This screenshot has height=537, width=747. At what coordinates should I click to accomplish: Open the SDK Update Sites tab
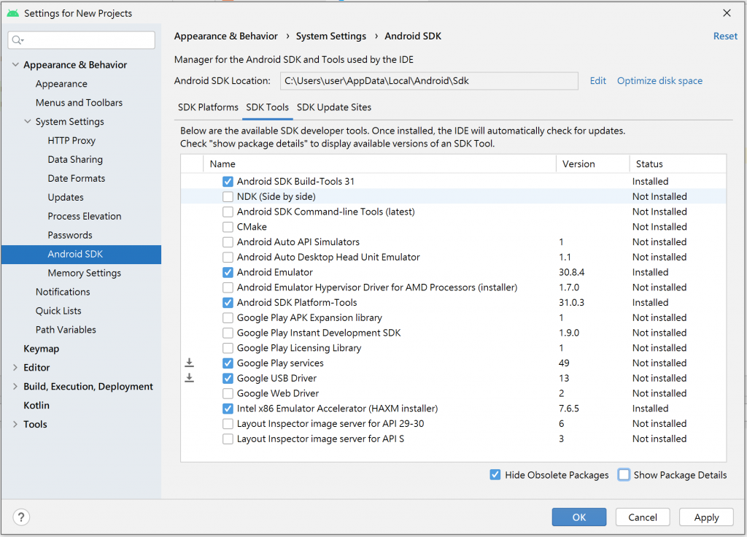[334, 107]
